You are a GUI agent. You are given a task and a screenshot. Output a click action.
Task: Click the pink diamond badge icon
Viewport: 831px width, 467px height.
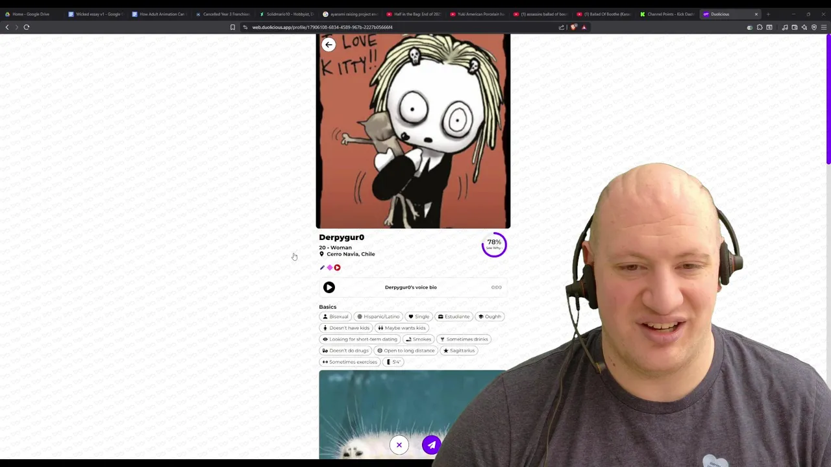click(x=330, y=267)
